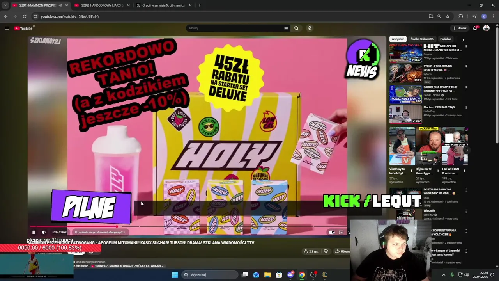Dislike the video with thumbs down
The height and width of the screenshot is (281, 499).
point(326,251)
